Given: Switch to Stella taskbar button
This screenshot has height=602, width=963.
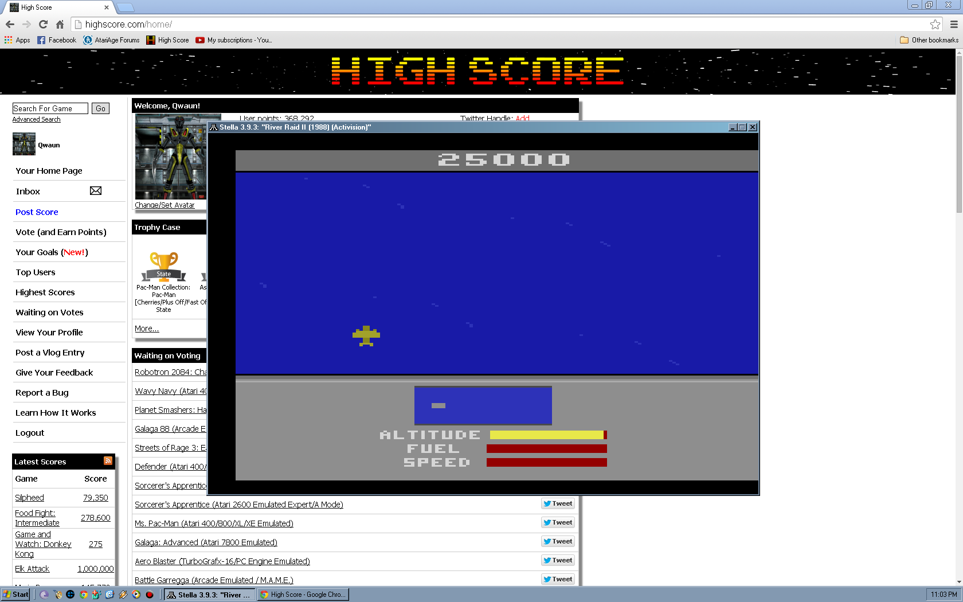Looking at the screenshot, I should tap(209, 595).
